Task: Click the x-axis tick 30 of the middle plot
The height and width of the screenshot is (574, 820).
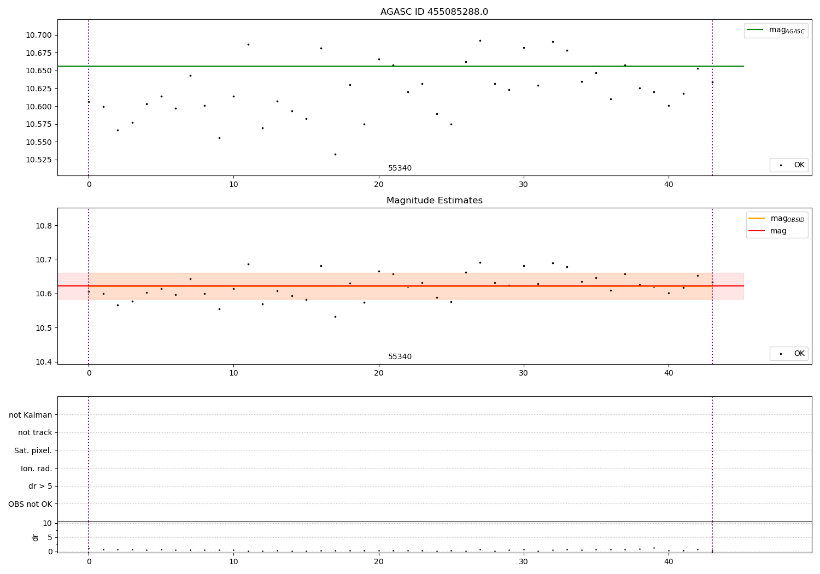Action: [x=524, y=373]
